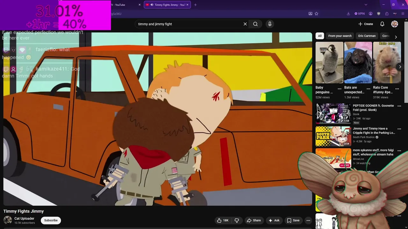Image resolution: width=408 pixels, height=229 pixels.
Task: Close the 'V - YouTube' tab
Action: (x=140, y=5)
